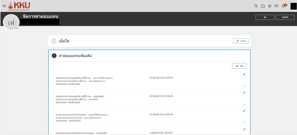Image resolution: width=297 pixels, height=135 pixels.
Task: Expand the 25,400 THB compensation row
Action: tap(245, 123)
